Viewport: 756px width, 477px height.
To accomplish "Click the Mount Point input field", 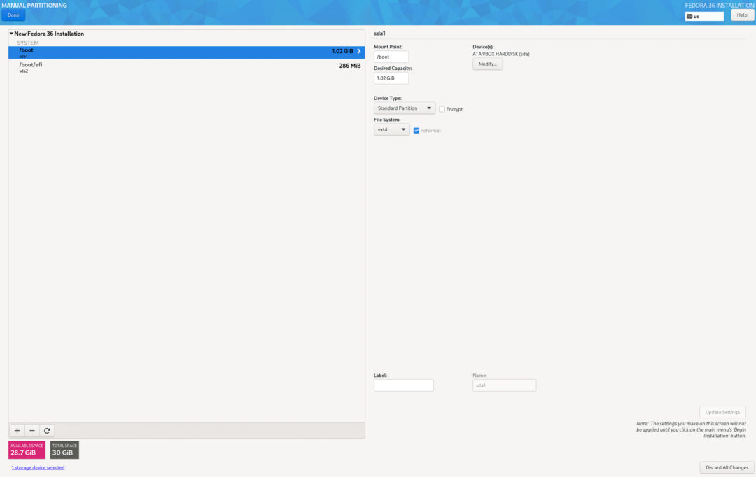I will tap(391, 57).
